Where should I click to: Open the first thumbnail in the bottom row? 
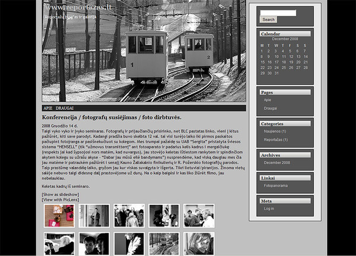click(x=59, y=244)
